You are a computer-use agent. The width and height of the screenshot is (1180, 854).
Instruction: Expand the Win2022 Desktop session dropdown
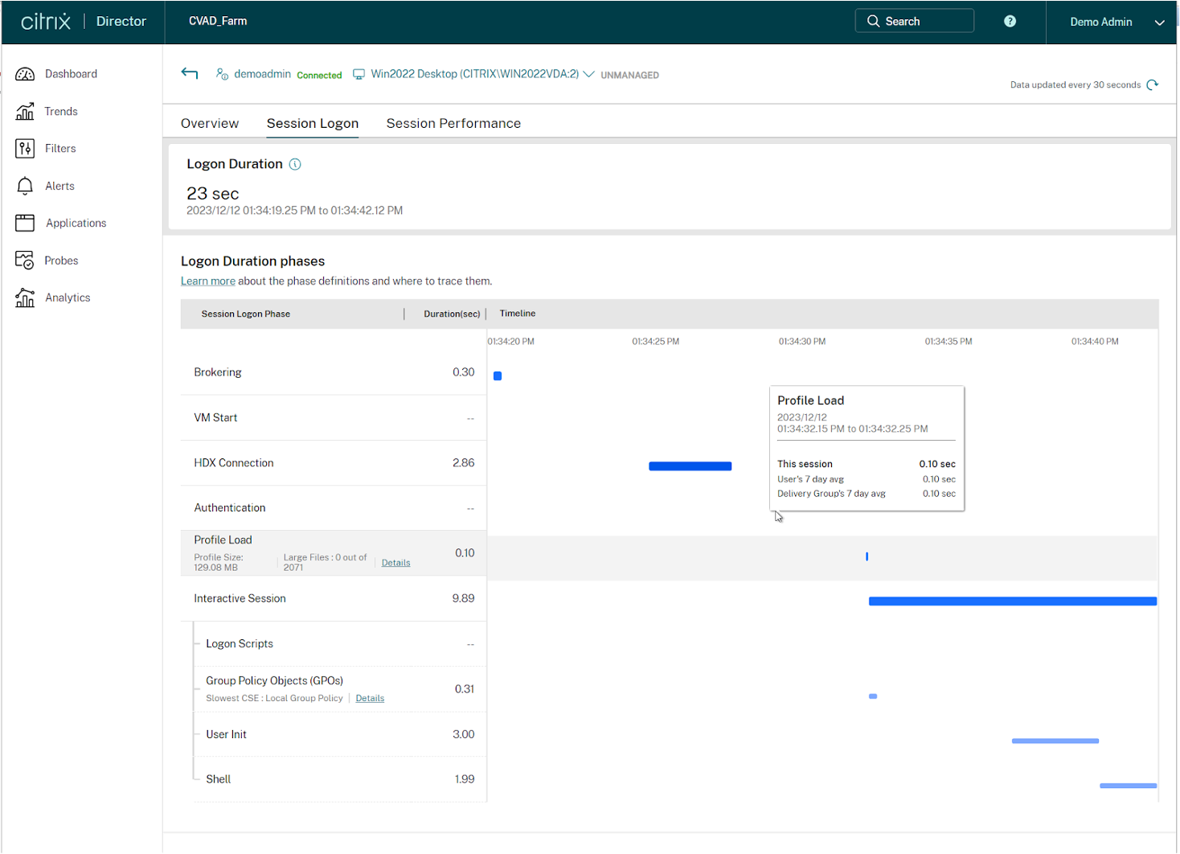click(588, 74)
